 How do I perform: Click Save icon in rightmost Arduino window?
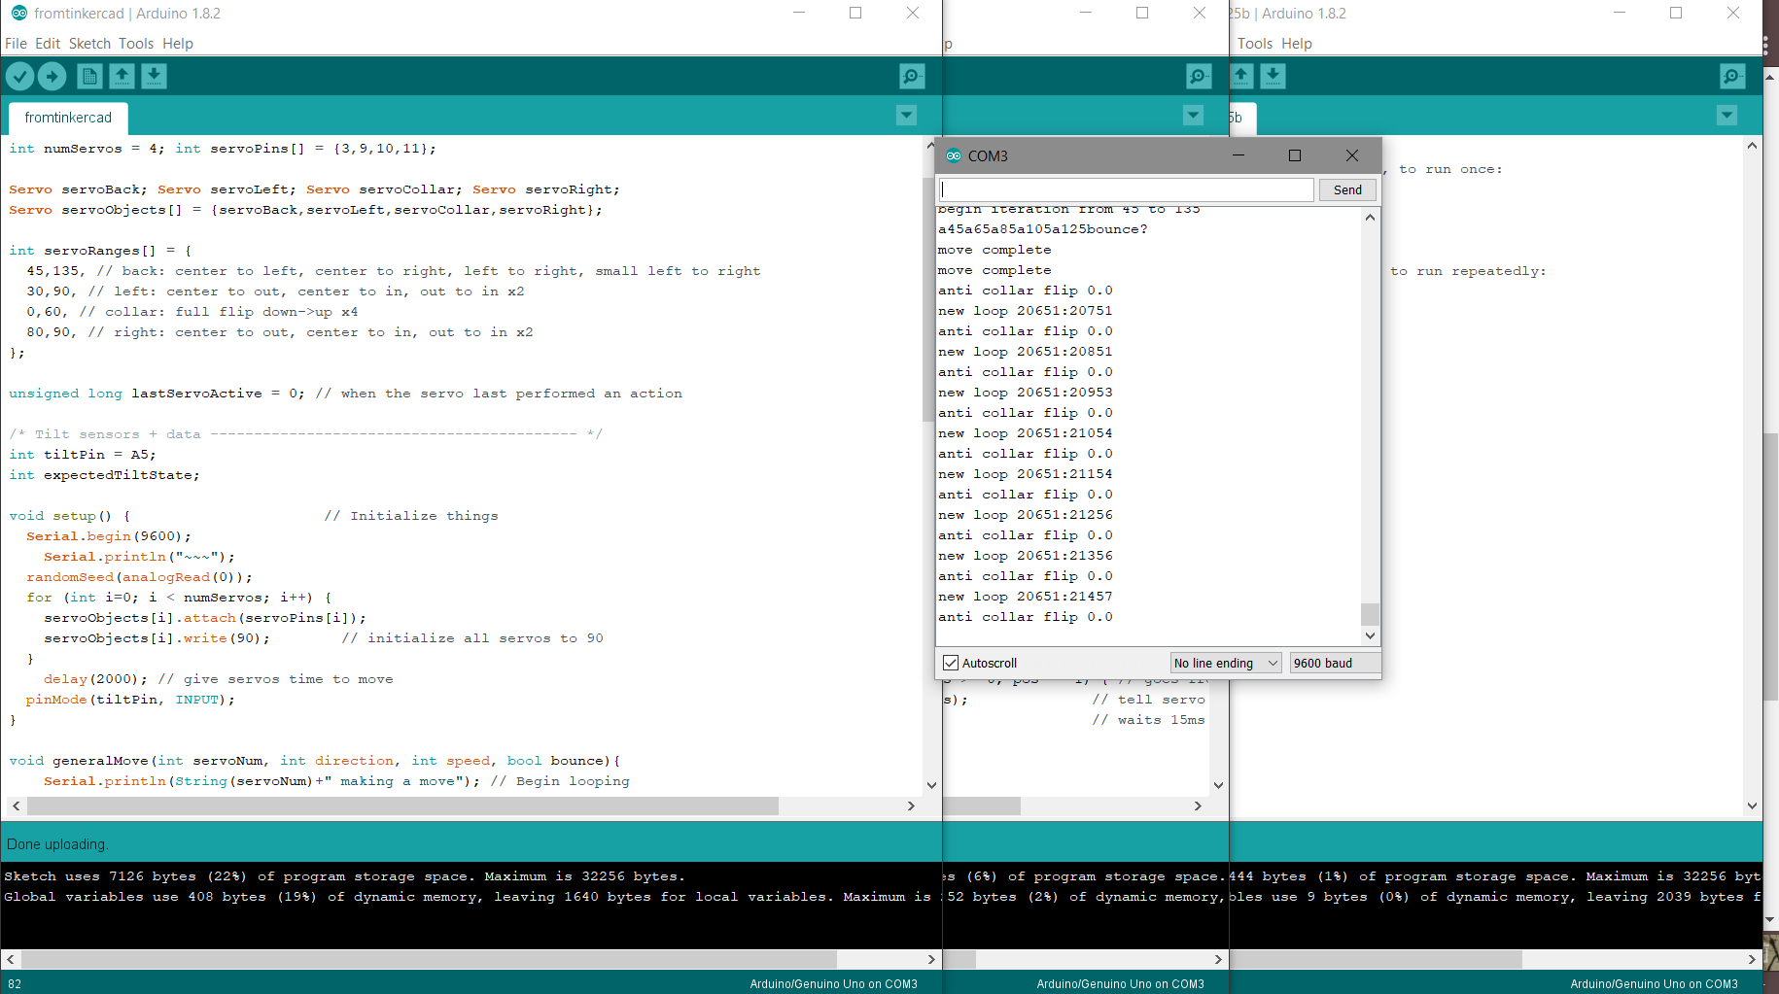tap(1273, 76)
